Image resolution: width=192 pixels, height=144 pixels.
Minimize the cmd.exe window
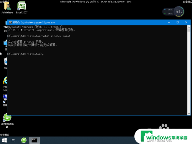[169, 22]
